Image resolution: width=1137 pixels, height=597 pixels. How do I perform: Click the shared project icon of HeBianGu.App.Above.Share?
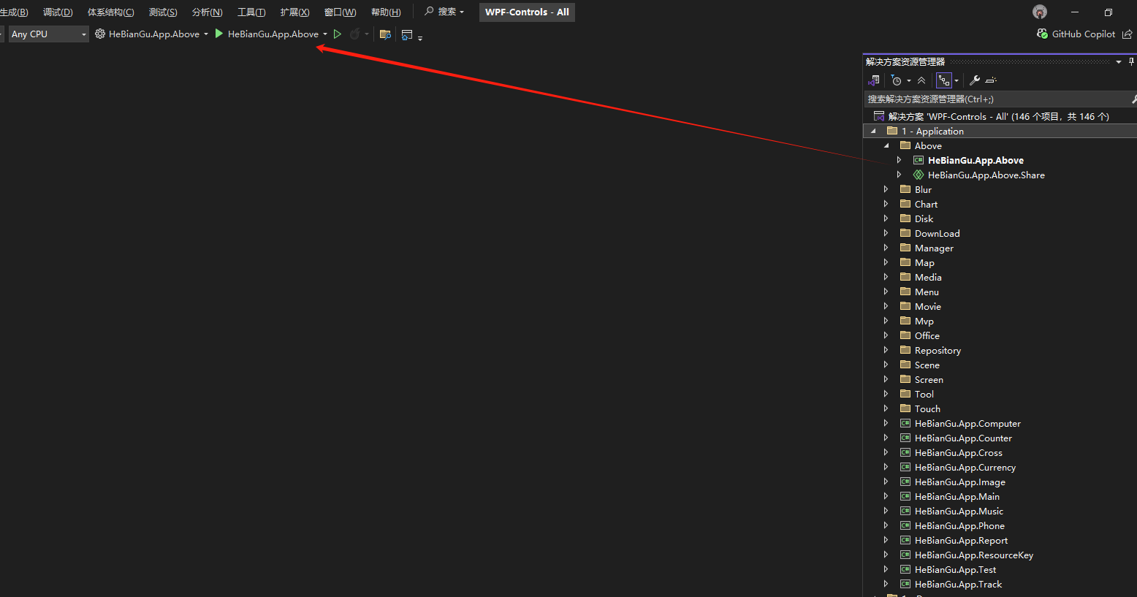[x=919, y=175]
